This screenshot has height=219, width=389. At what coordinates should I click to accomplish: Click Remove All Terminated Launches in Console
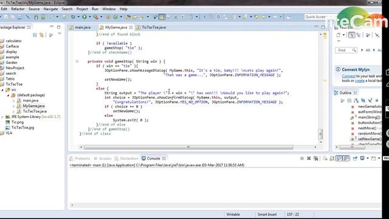[316, 158]
